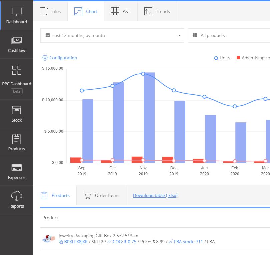
Task: Open the Cashflow sidebar section
Action: [x=17, y=44]
